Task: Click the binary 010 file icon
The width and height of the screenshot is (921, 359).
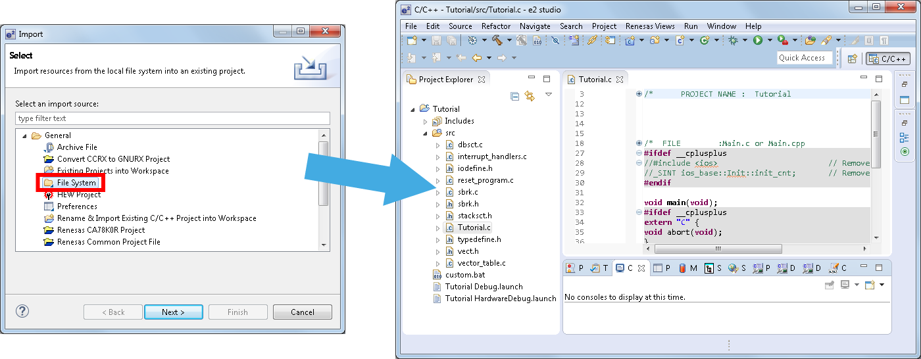Action: pyautogui.click(x=537, y=41)
